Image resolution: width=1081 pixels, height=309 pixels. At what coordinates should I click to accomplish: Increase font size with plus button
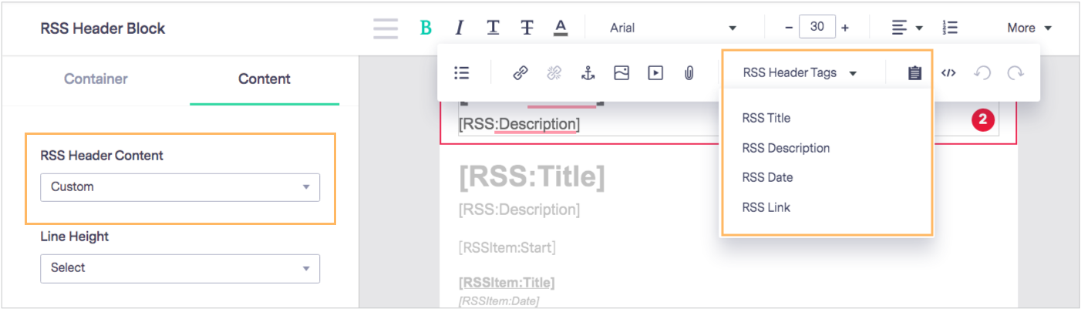click(x=845, y=28)
